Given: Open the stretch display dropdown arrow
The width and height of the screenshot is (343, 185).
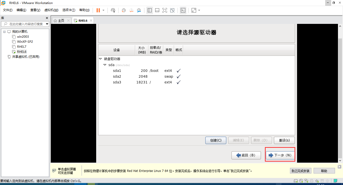Looking at the screenshot, I should coord(199,10).
